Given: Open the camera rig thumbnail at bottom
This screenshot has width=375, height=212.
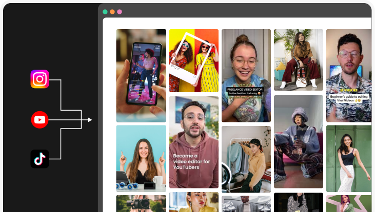Looking at the screenshot, I should pyautogui.click(x=141, y=203).
